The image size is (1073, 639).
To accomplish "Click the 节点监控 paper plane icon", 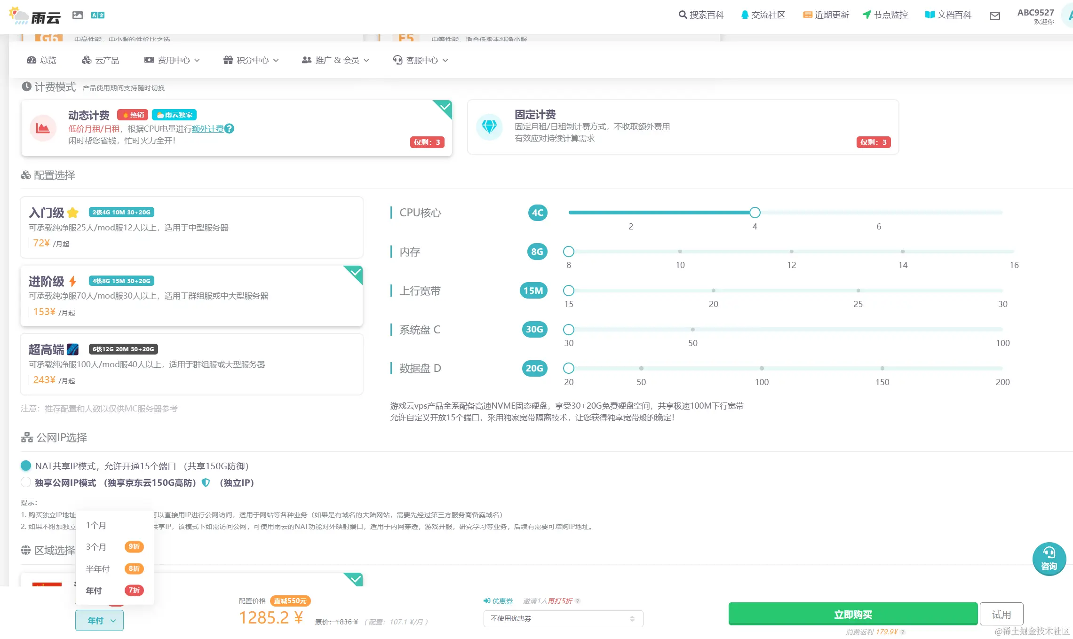I will click(866, 15).
